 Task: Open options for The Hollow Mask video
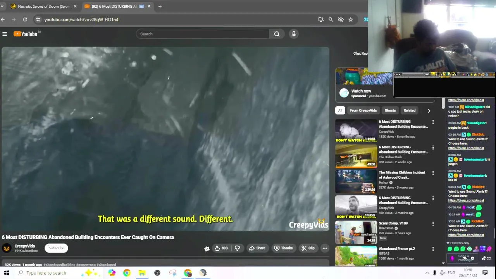[433, 148]
